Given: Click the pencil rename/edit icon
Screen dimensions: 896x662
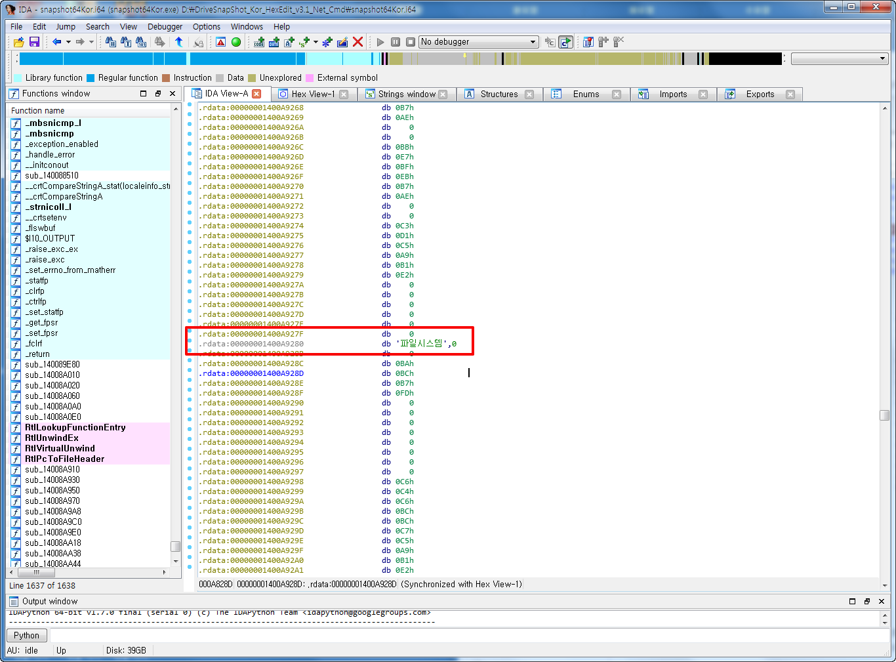Looking at the screenshot, I should (x=342, y=42).
